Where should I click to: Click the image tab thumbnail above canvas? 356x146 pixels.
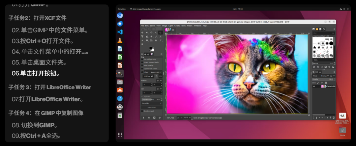click(x=168, y=30)
